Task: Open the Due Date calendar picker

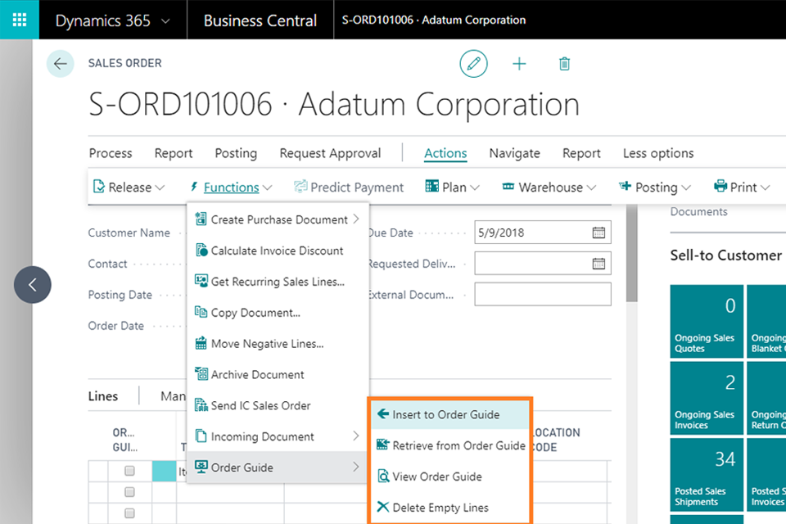Action: [x=599, y=233]
